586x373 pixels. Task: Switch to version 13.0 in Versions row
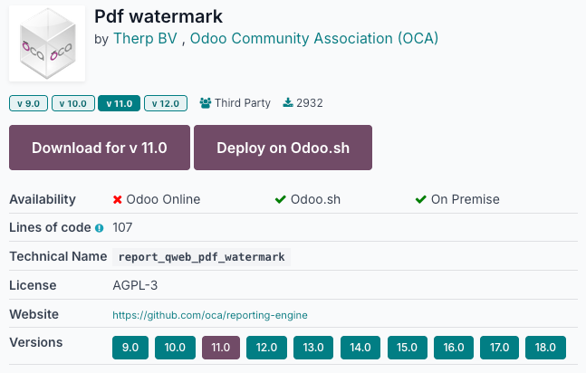click(313, 348)
